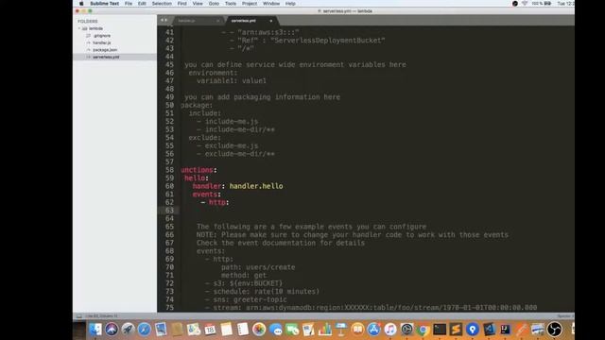Viewport: 605px width, 340px height.
Task: Open the Apple menu
Action: (81, 4)
